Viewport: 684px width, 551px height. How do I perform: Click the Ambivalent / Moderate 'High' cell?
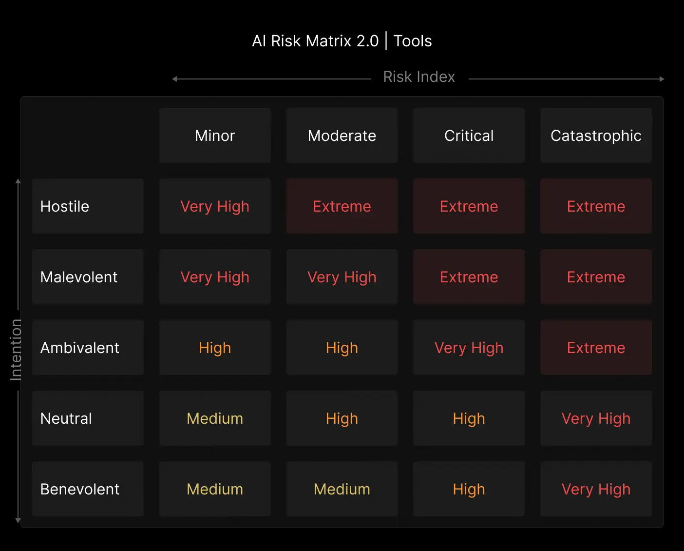click(x=342, y=348)
